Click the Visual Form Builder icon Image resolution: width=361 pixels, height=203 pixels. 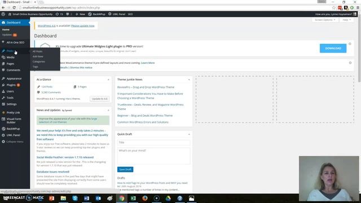tap(3, 119)
